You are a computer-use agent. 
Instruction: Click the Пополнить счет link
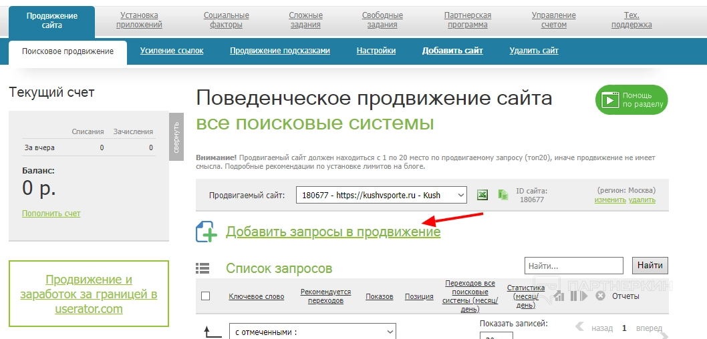pyautogui.click(x=51, y=213)
